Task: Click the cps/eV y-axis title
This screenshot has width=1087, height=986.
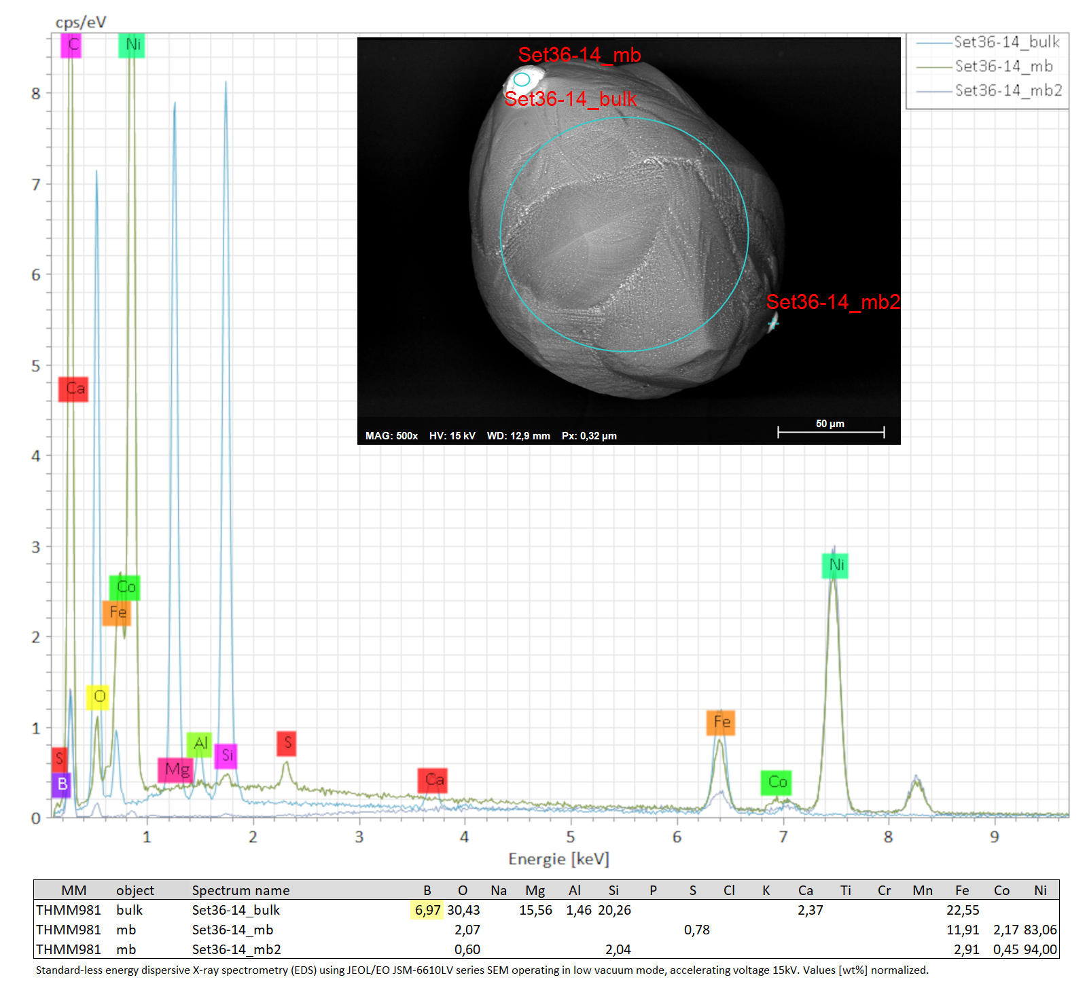Action: pos(81,22)
